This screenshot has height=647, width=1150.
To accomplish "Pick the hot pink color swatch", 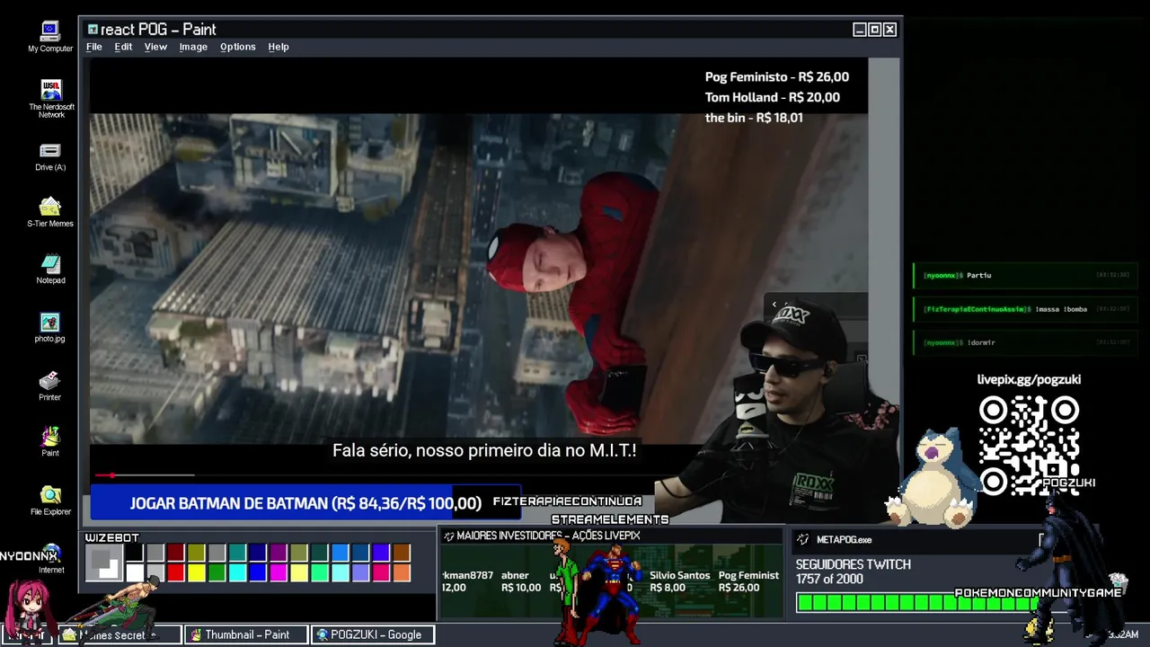I will 381,572.
